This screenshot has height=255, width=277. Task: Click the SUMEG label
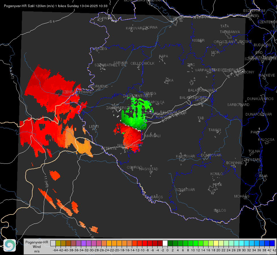(150, 93)
